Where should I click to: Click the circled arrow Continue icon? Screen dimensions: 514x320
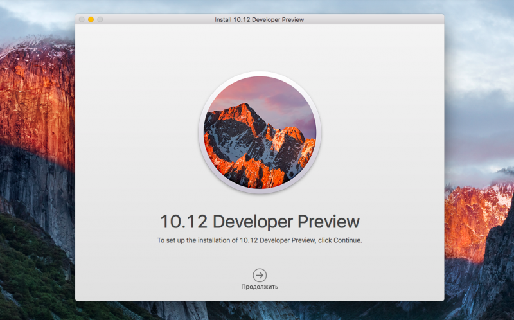[260, 275]
